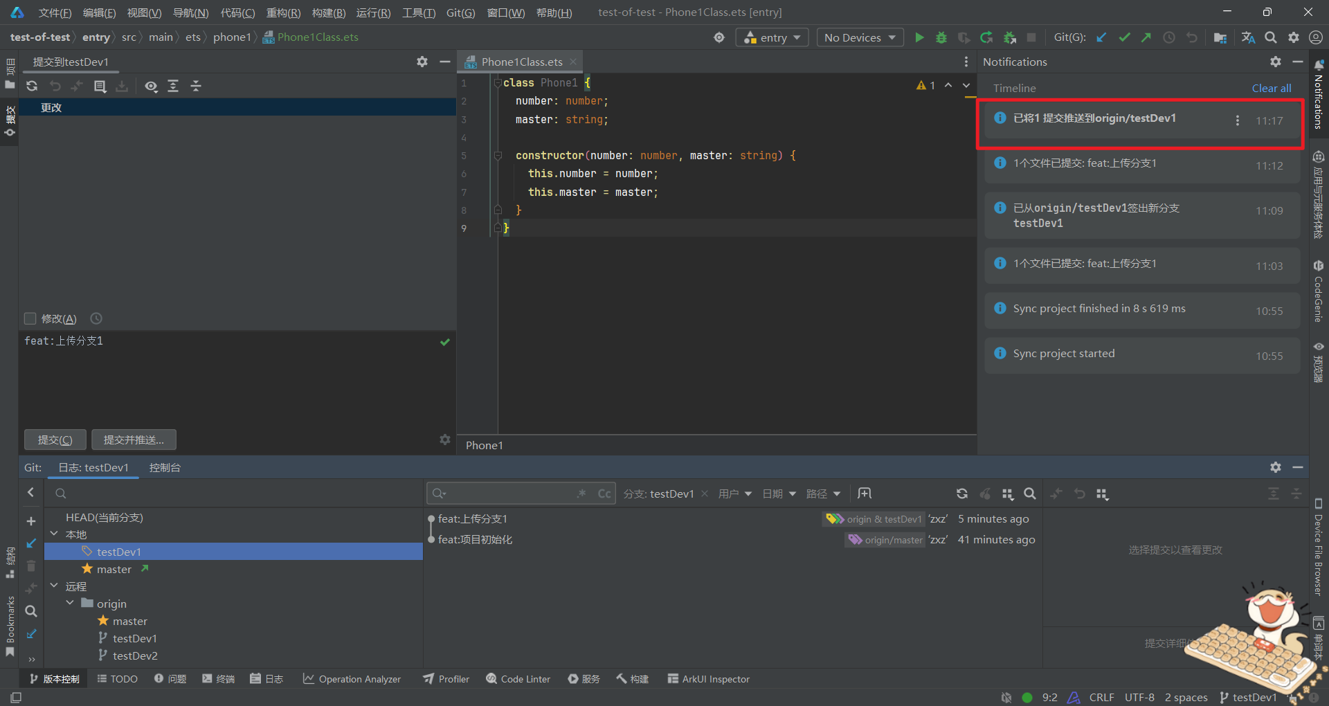The width and height of the screenshot is (1329, 706).
Task: Select the Phone1Class.ets editor tab
Action: [x=522, y=62]
